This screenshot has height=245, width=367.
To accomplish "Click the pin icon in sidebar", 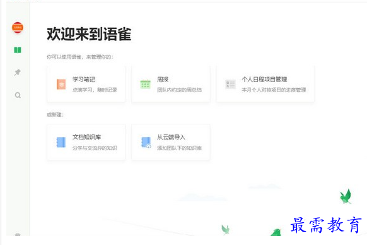I will tap(18, 72).
